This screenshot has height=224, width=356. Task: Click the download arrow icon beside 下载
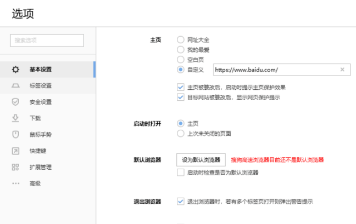16,118
